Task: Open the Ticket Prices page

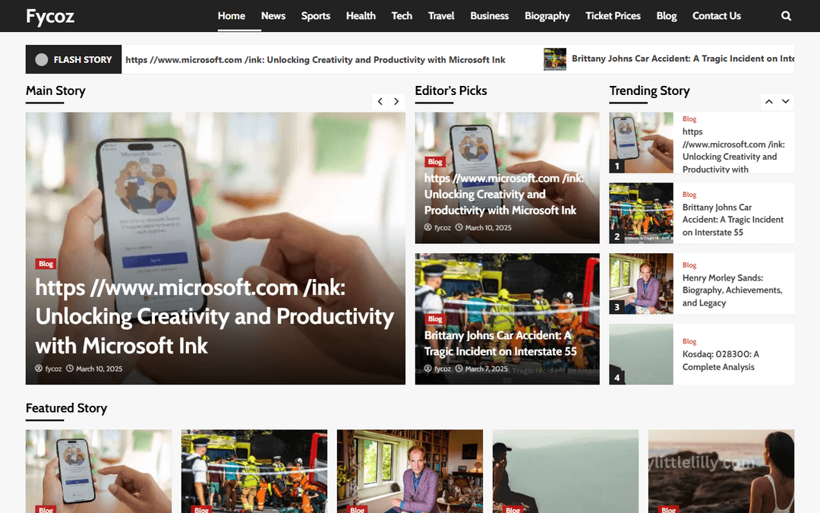Action: [x=613, y=16]
